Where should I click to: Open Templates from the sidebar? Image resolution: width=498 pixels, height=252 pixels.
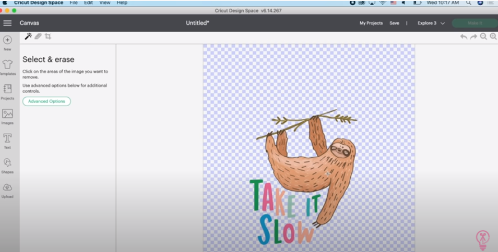pos(7,65)
